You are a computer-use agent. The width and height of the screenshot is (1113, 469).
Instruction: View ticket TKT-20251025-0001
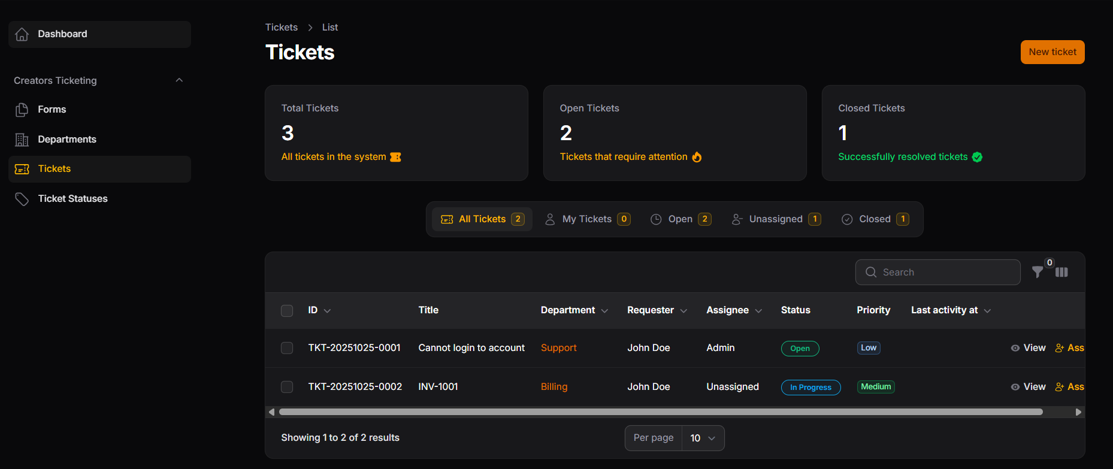1029,348
